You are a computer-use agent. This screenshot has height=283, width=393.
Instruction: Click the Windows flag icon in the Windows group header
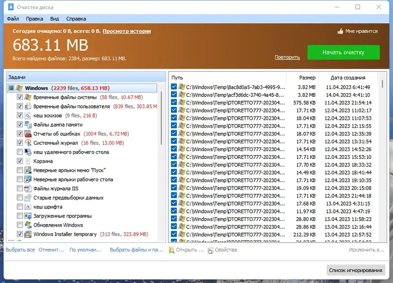pos(19,88)
